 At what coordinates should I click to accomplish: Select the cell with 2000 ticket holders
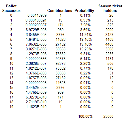coord(109,30)
